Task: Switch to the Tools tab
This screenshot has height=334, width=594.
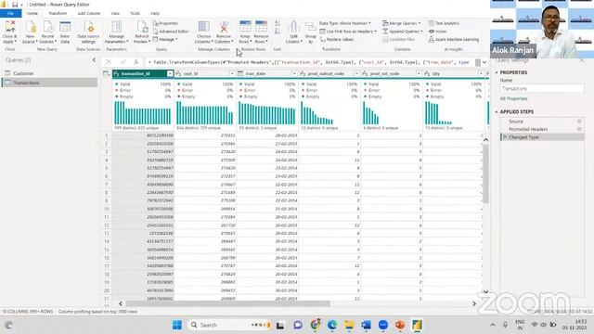Action: click(x=135, y=13)
